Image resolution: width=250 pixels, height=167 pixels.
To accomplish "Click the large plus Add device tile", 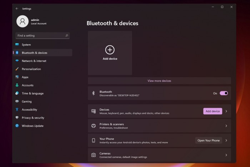I will tap(110, 52).
